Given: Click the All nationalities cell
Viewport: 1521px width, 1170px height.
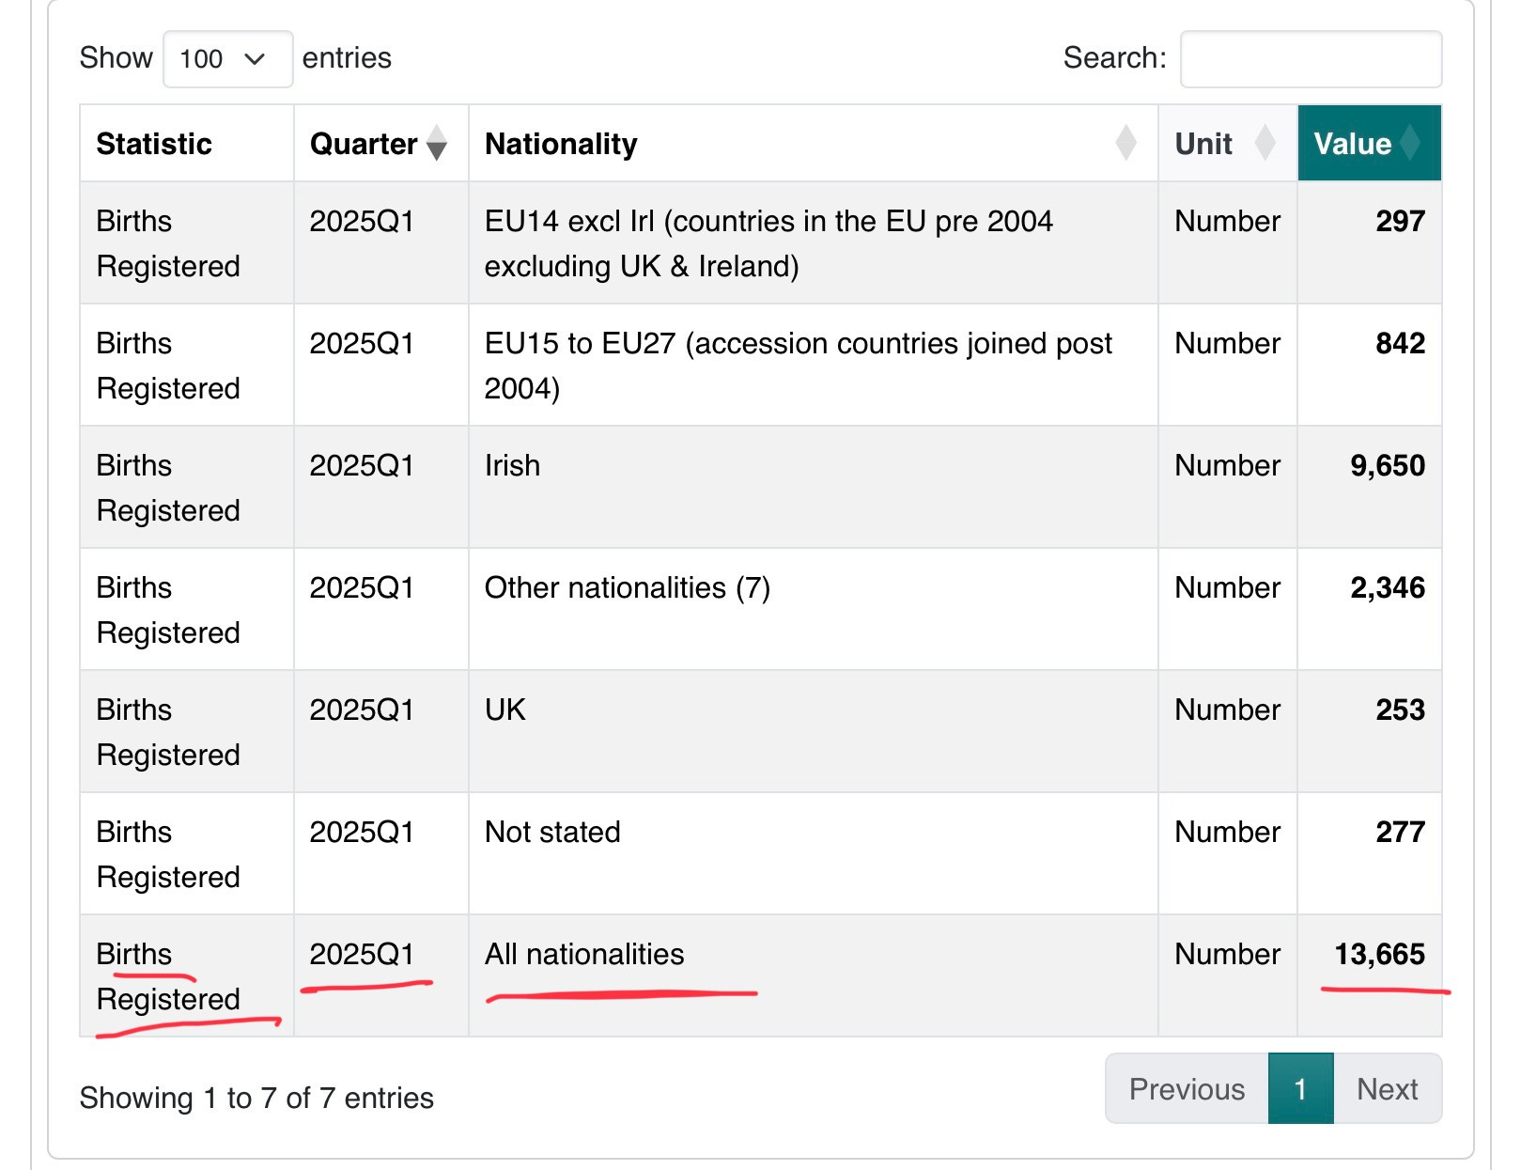Looking at the screenshot, I should pos(584,955).
